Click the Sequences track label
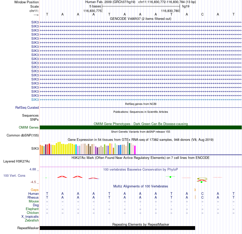Viewport: 242px width, 234px height. tap(30, 115)
